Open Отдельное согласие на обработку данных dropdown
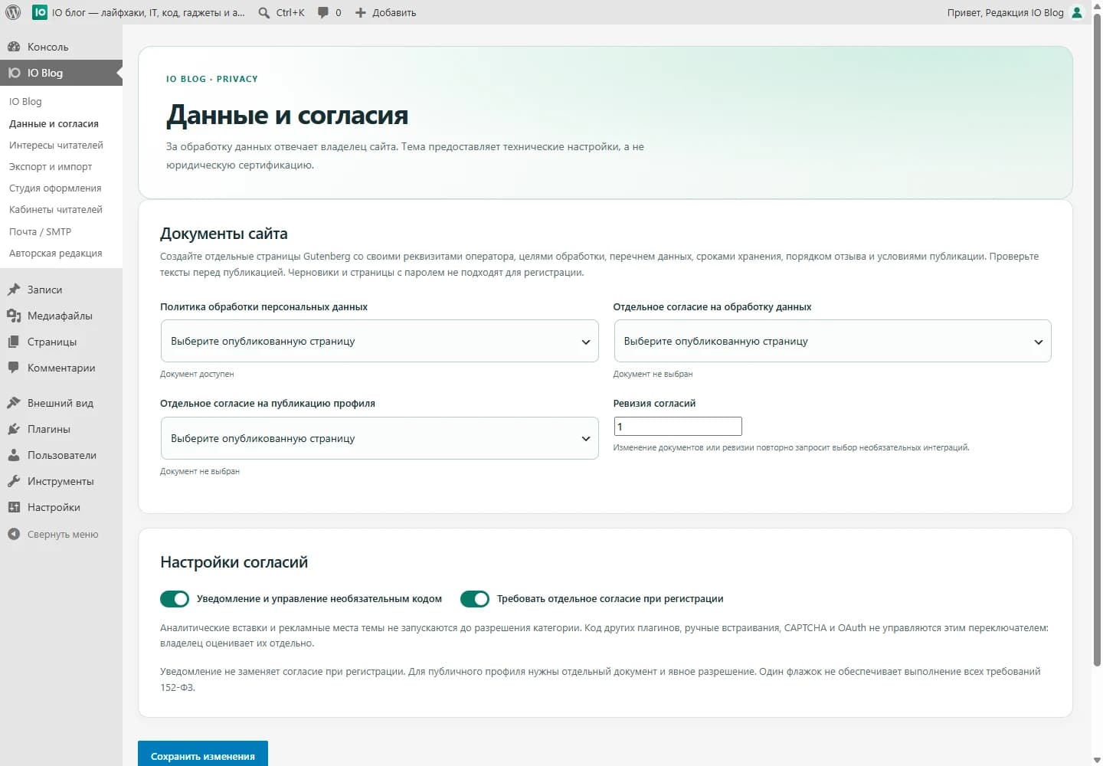Image resolution: width=1103 pixels, height=766 pixels. click(833, 341)
